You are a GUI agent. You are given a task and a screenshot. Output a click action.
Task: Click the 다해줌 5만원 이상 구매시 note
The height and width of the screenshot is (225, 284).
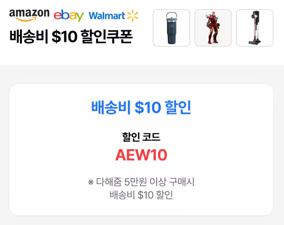(145, 182)
